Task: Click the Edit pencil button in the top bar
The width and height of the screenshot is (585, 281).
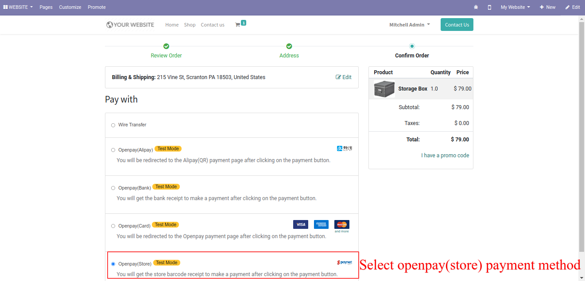Action: click(x=573, y=7)
